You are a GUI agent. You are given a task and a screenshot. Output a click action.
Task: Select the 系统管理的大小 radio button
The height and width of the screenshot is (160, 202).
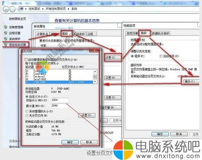click(x=27, y=111)
